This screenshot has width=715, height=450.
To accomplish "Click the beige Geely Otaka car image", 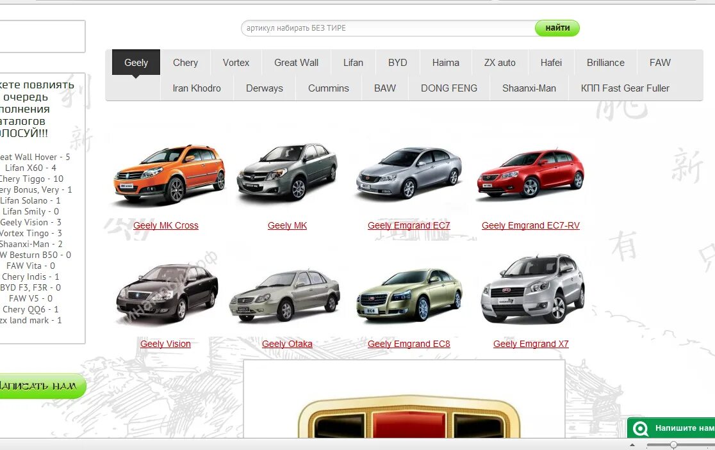I will click(x=284, y=295).
